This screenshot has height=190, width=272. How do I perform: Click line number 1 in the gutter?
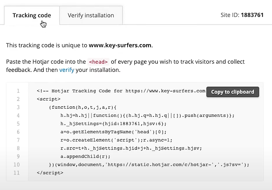pyautogui.click(x=18, y=91)
